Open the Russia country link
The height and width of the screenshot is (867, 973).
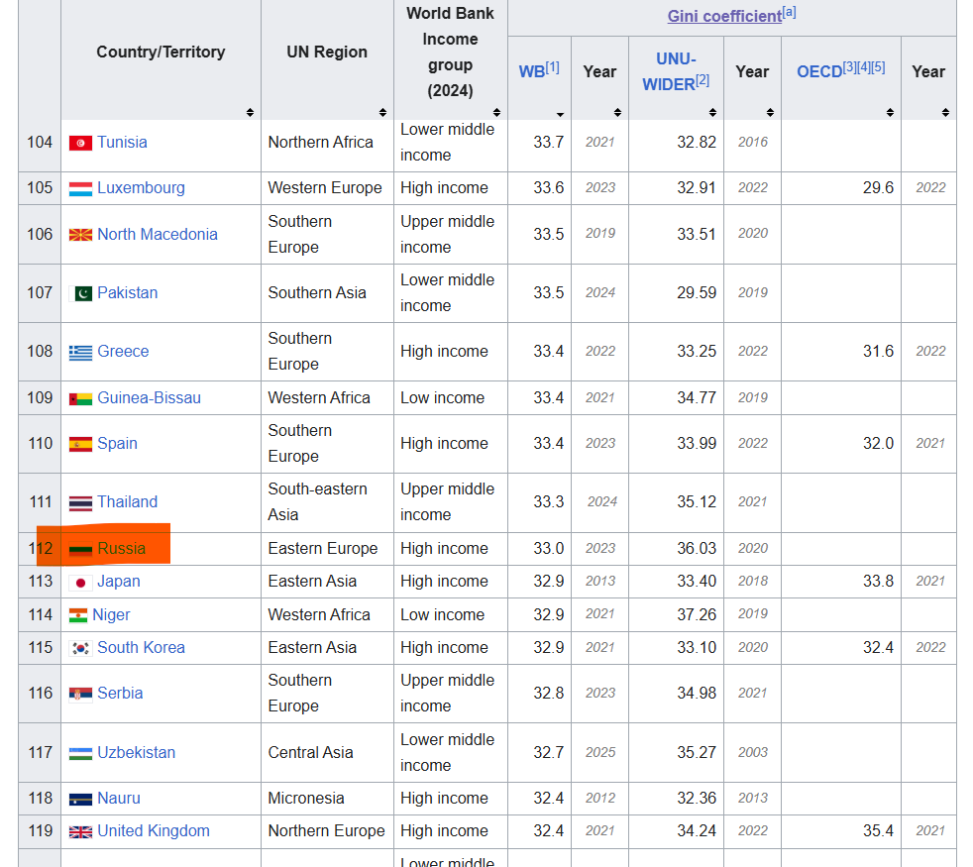point(122,549)
